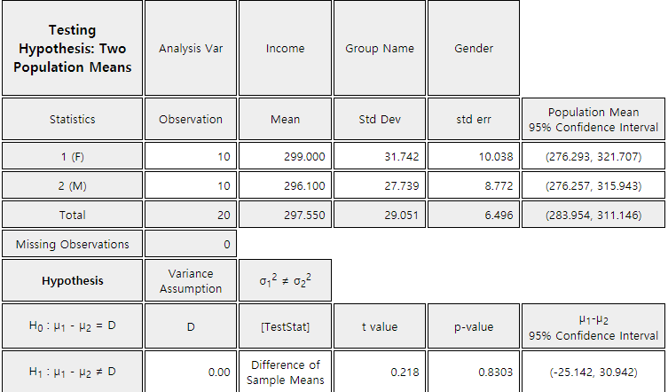The width and height of the screenshot is (668, 392).
Task: Select the Analysis Var header cell
Action: click(x=191, y=48)
